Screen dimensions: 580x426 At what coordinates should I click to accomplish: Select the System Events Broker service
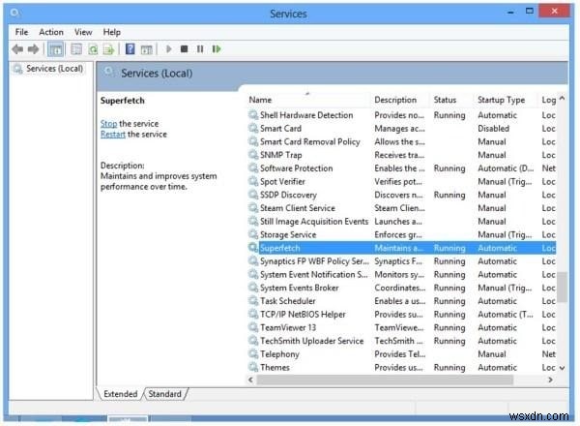pos(402,288)
